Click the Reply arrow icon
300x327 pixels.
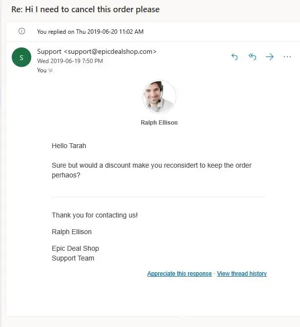(x=235, y=57)
